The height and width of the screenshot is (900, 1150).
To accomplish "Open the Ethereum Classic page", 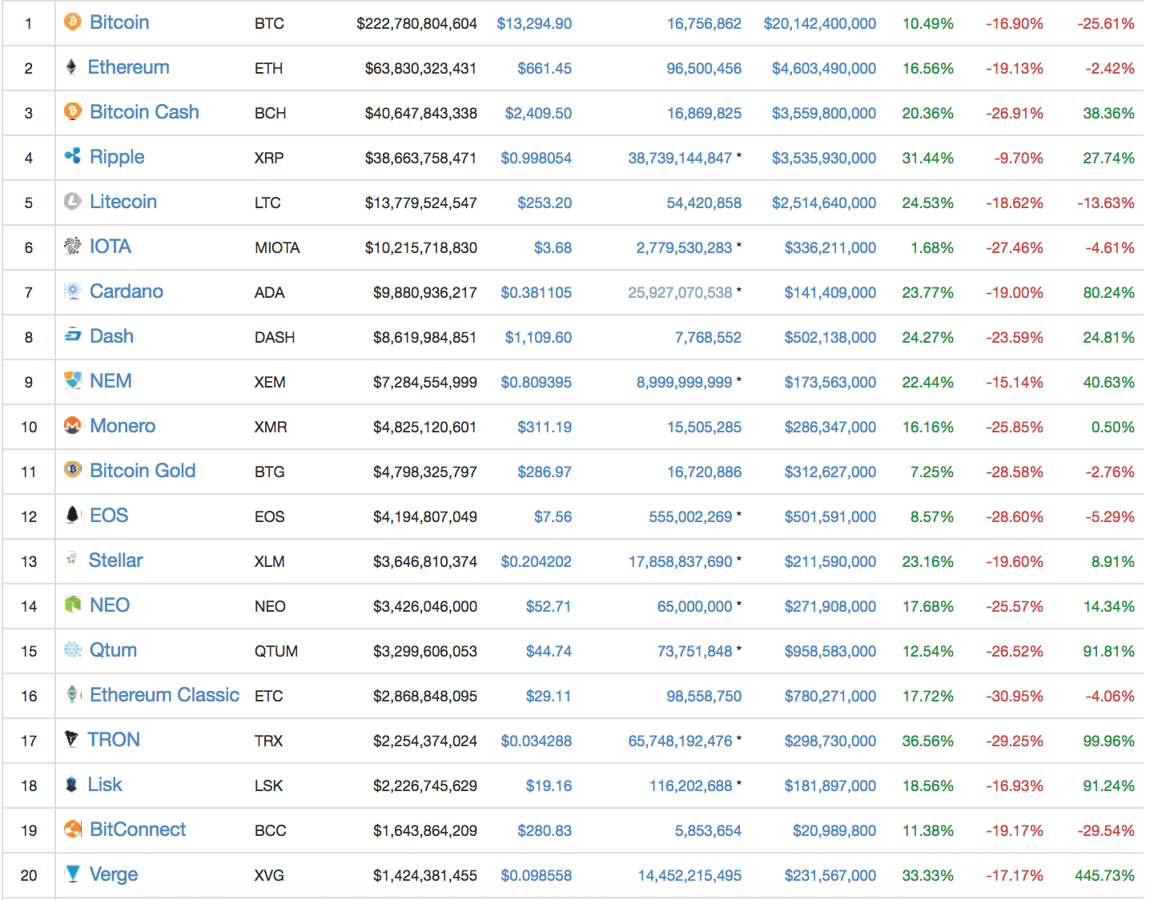I will coord(164,695).
